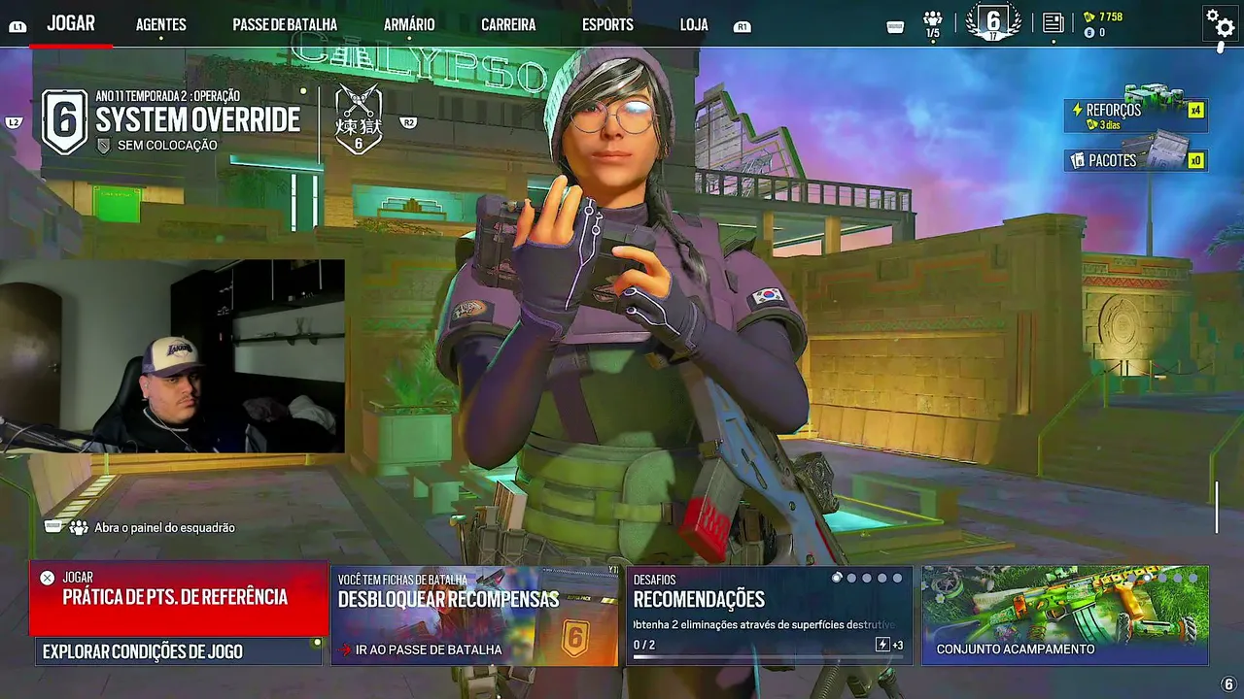View the level 6 player badge
The height and width of the screenshot is (699, 1244).
pyautogui.click(x=993, y=22)
